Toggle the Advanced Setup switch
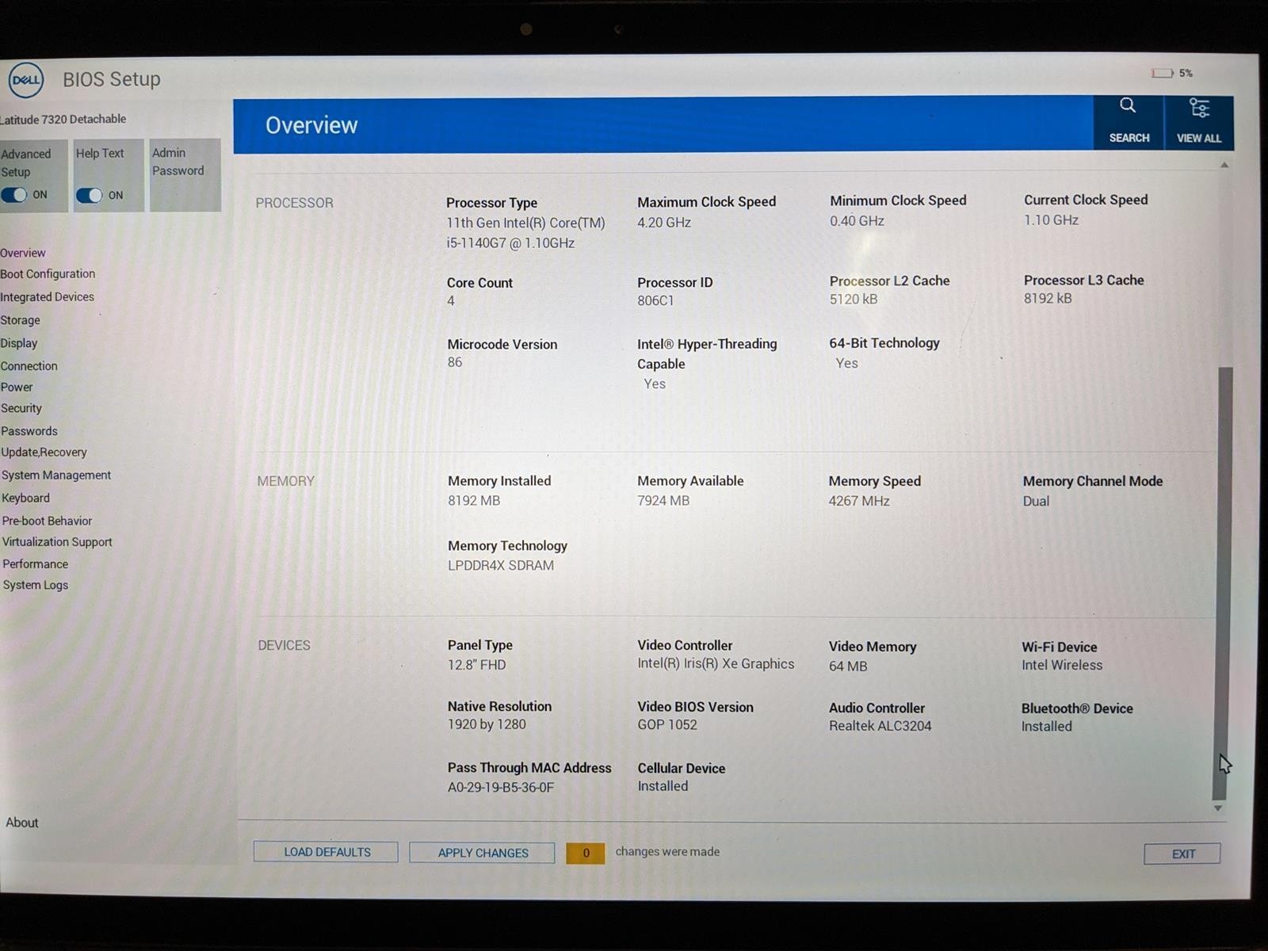 [14, 195]
